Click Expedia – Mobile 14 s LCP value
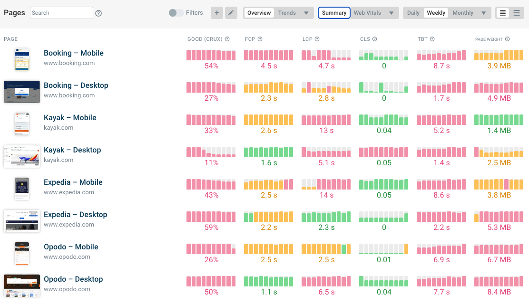This screenshot has height=304, width=529. (326, 195)
